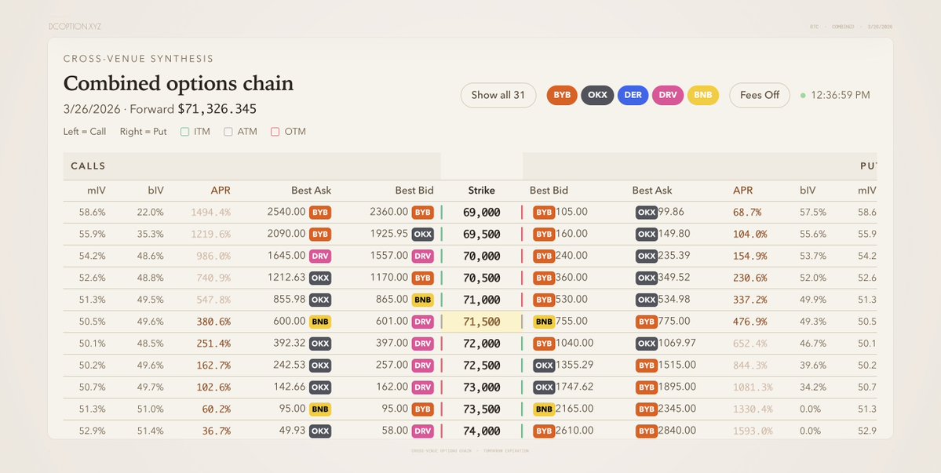
Task: Click the puts APR column header
Action: 742,191
